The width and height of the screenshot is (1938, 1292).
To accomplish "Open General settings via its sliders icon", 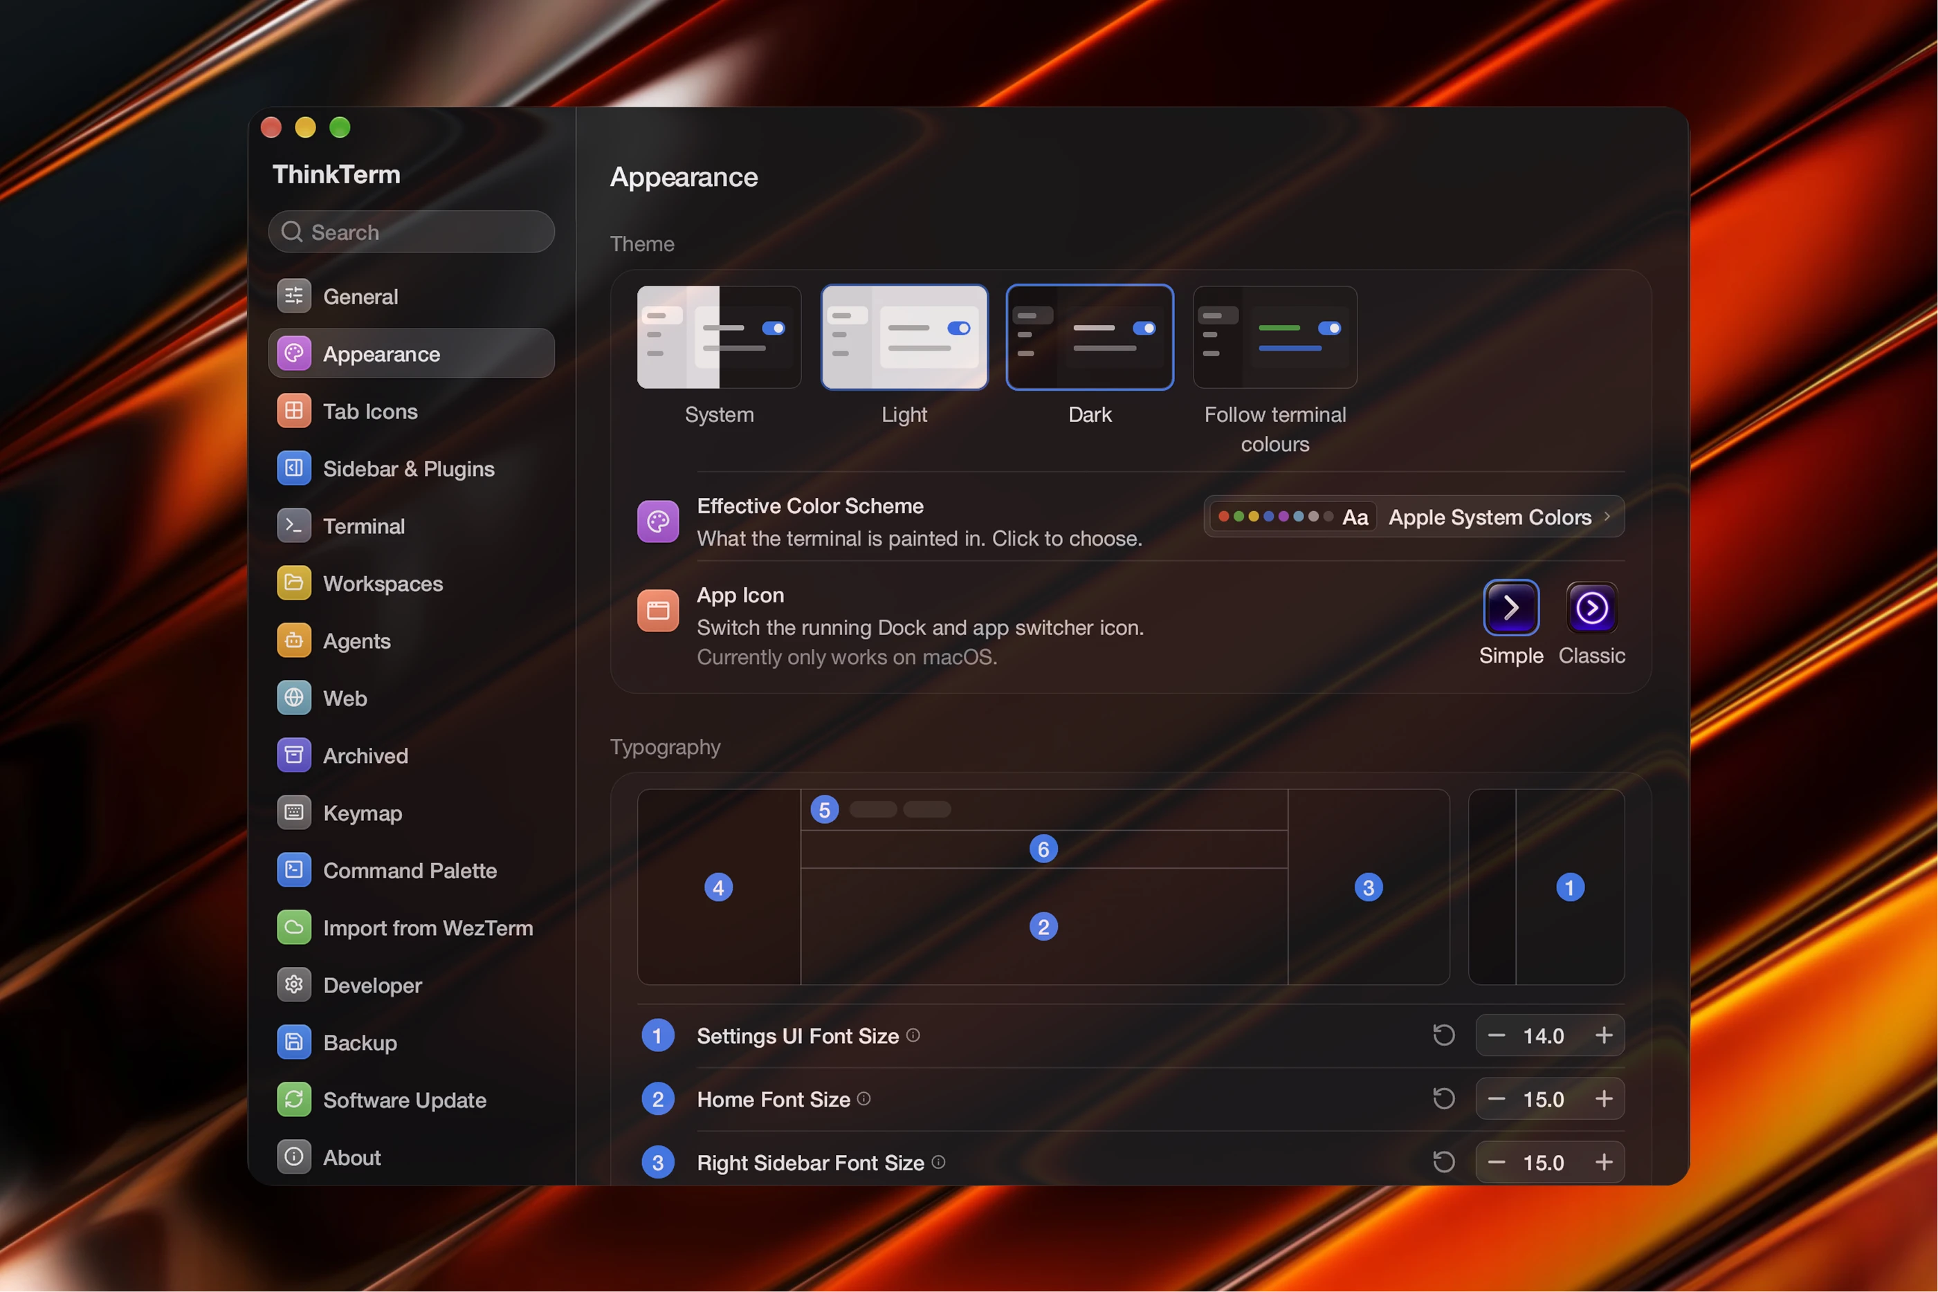I will (x=293, y=297).
